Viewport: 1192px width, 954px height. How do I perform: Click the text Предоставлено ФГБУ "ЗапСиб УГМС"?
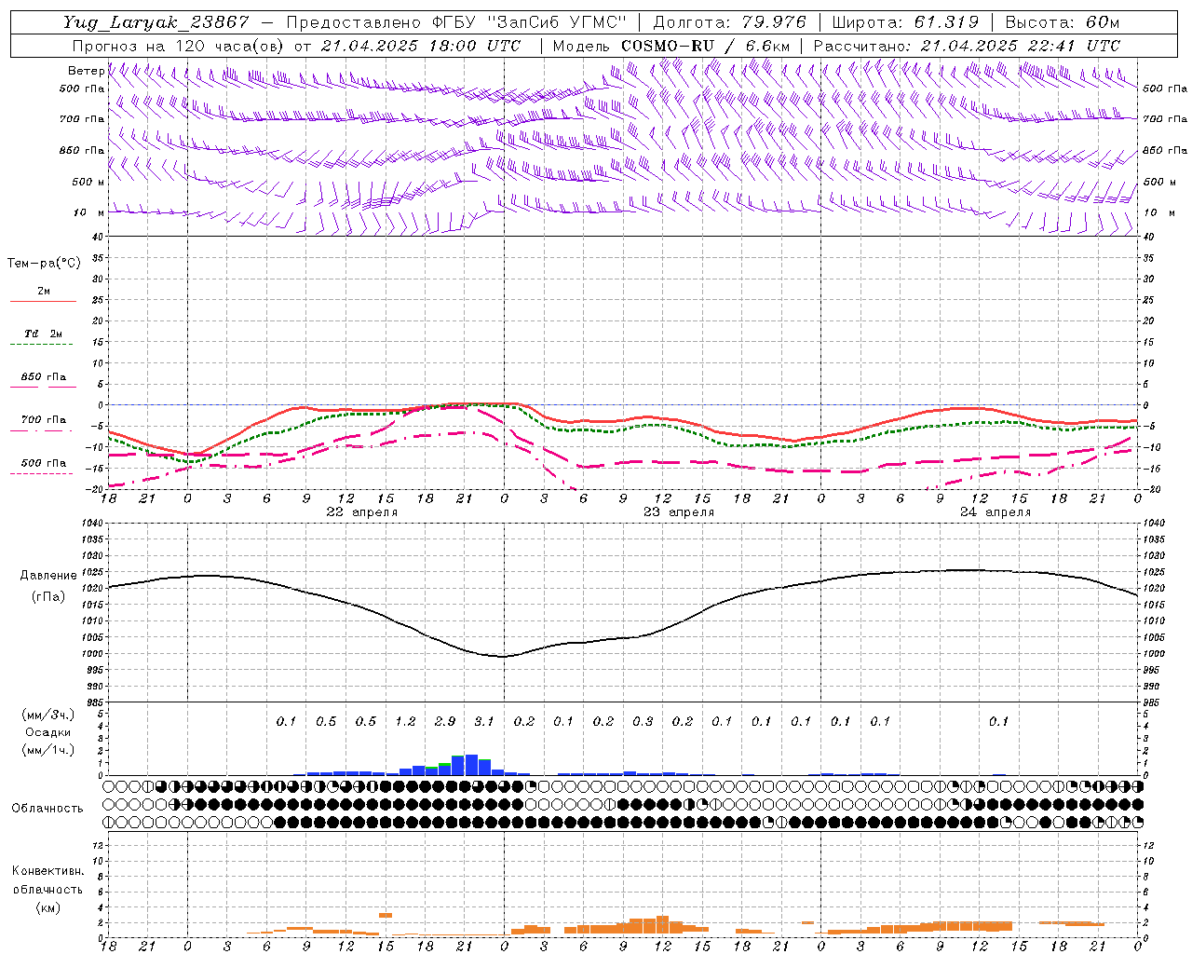pos(456,22)
